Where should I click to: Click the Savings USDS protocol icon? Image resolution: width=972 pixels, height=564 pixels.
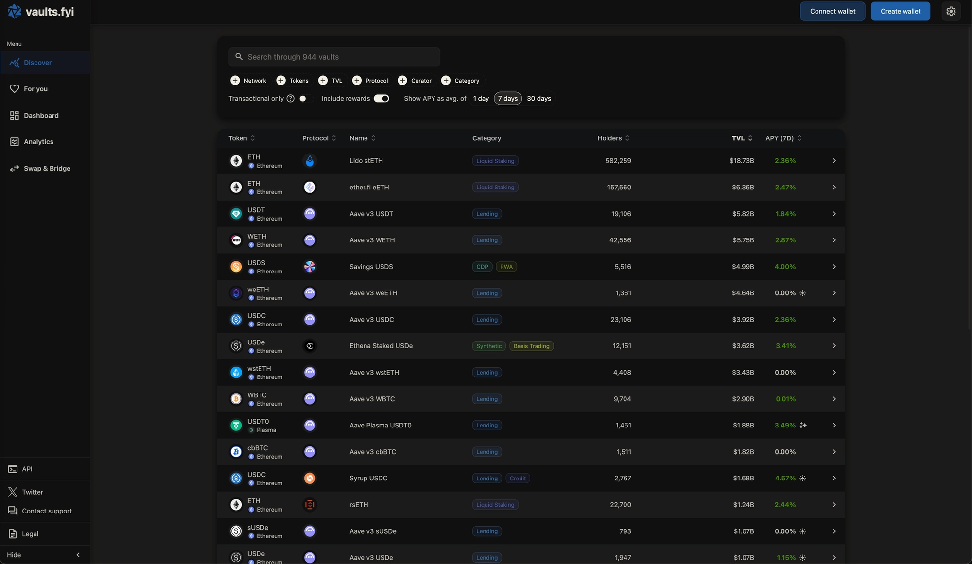(310, 267)
